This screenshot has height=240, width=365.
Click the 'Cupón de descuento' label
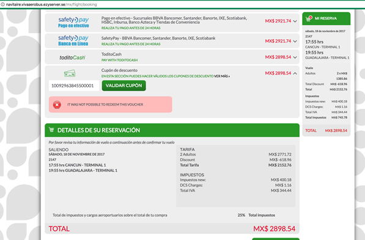[x=119, y=70]
